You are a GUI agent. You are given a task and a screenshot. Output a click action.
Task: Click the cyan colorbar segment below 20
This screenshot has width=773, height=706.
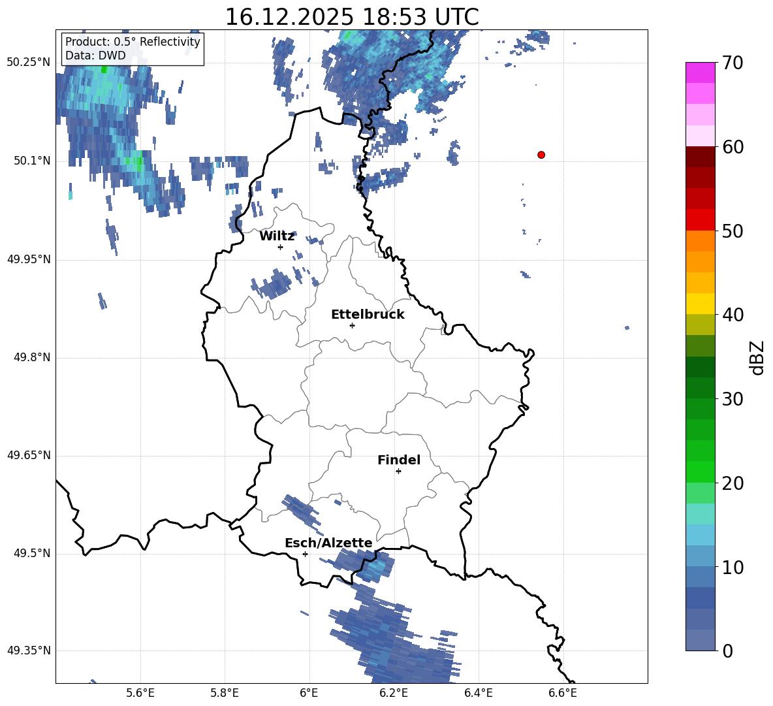[x=700, y=514]
